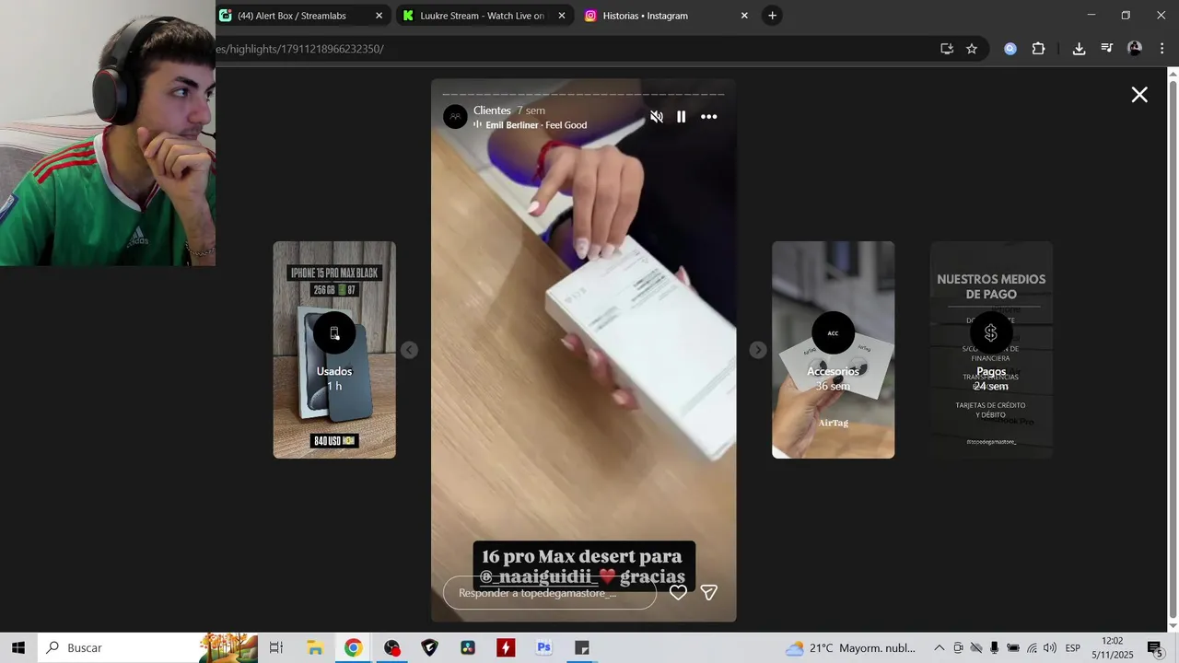This screenshot has width=1179, height=663.
Task: Open the Chrome profile avatar
Action: coord(1135,49)
